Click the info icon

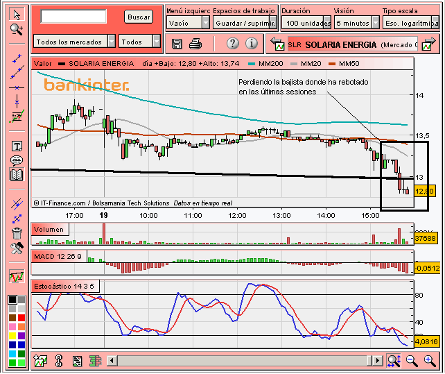(x=252, y=43)
